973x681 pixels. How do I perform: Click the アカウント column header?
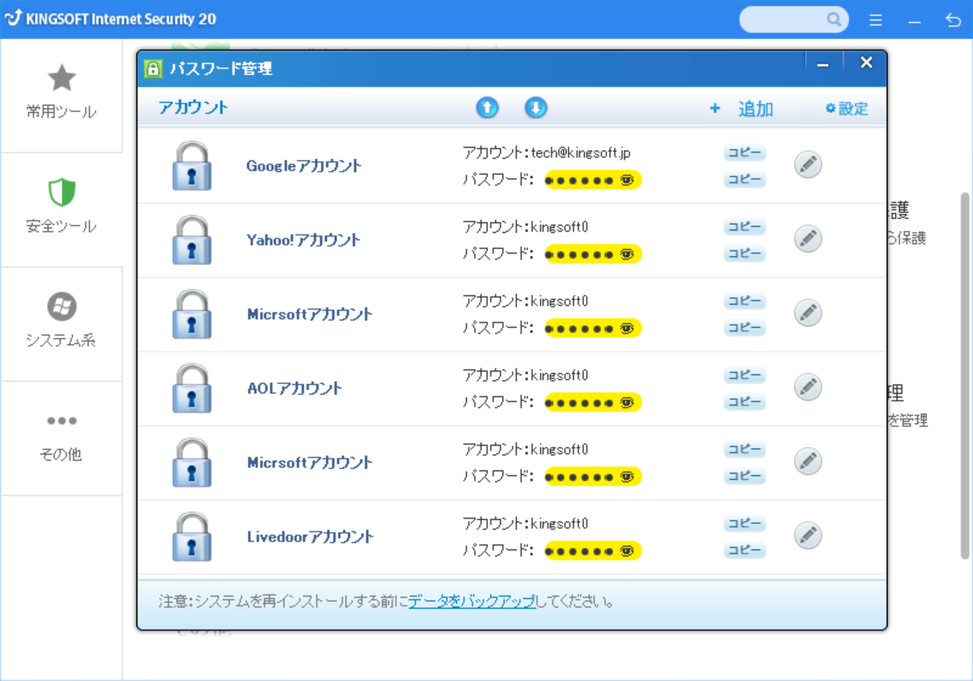pyautogui.click(x=193, y=107)
